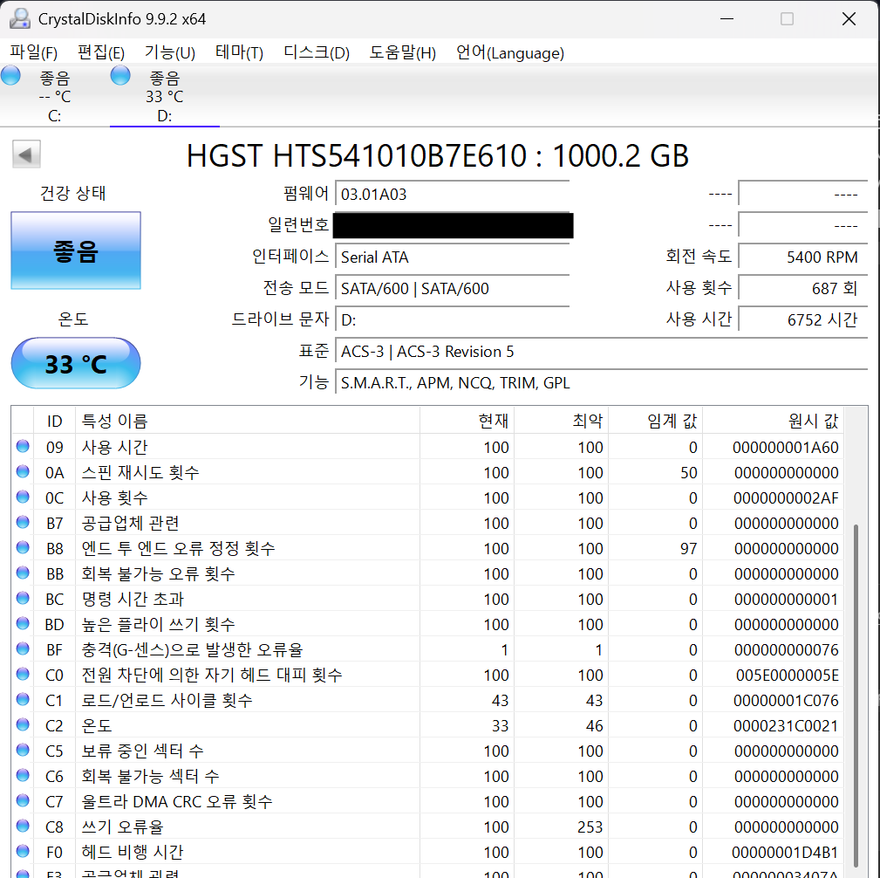Click the 좋음 health status button
This screenshot has width=880, height=878.
coord(76,250)
